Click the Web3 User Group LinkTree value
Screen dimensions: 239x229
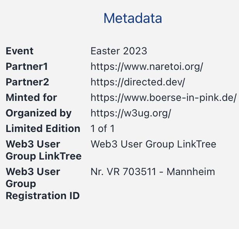pos(153,144)
